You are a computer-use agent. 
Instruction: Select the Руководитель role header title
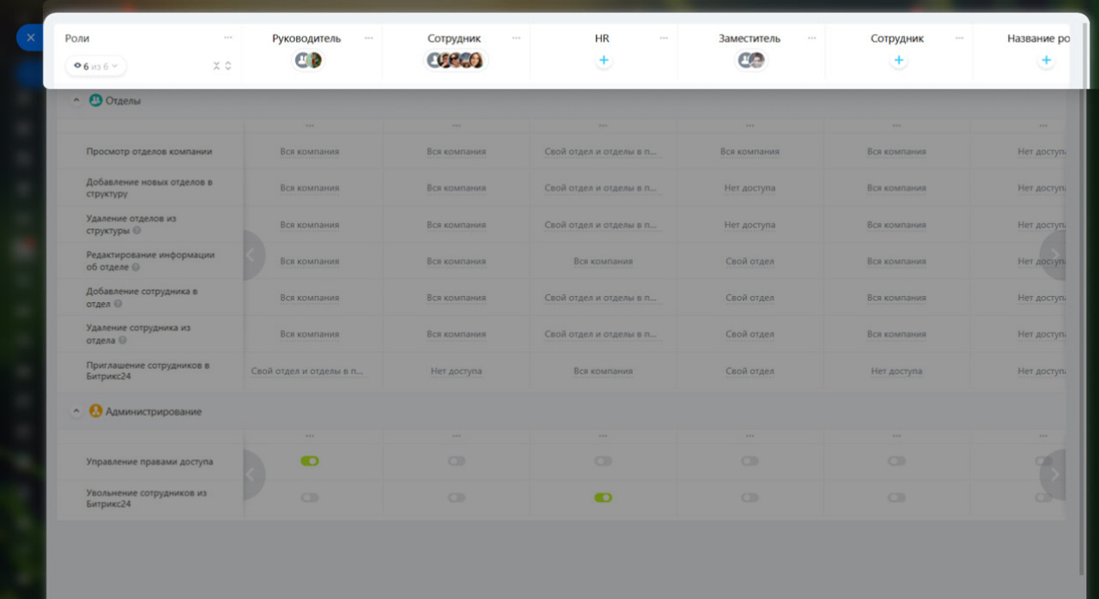pyautogui.click(x=307, y=39)
